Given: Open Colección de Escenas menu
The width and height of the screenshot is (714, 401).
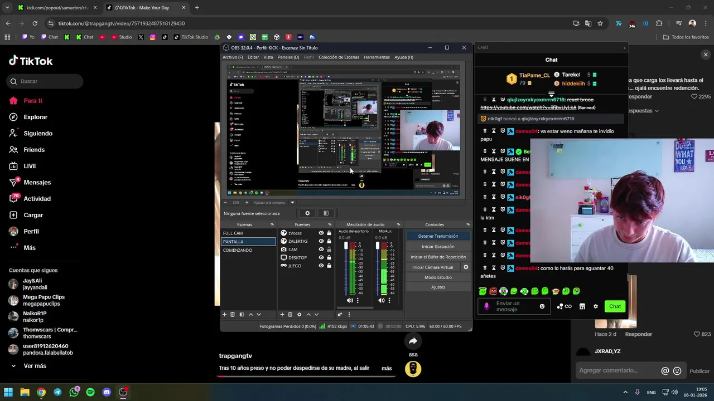Looking at the screenshot, I should 339,57.
